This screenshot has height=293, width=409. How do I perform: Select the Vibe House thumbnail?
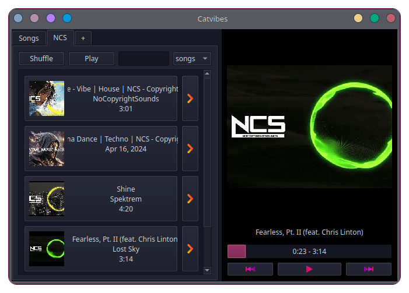tap(47, 98)
